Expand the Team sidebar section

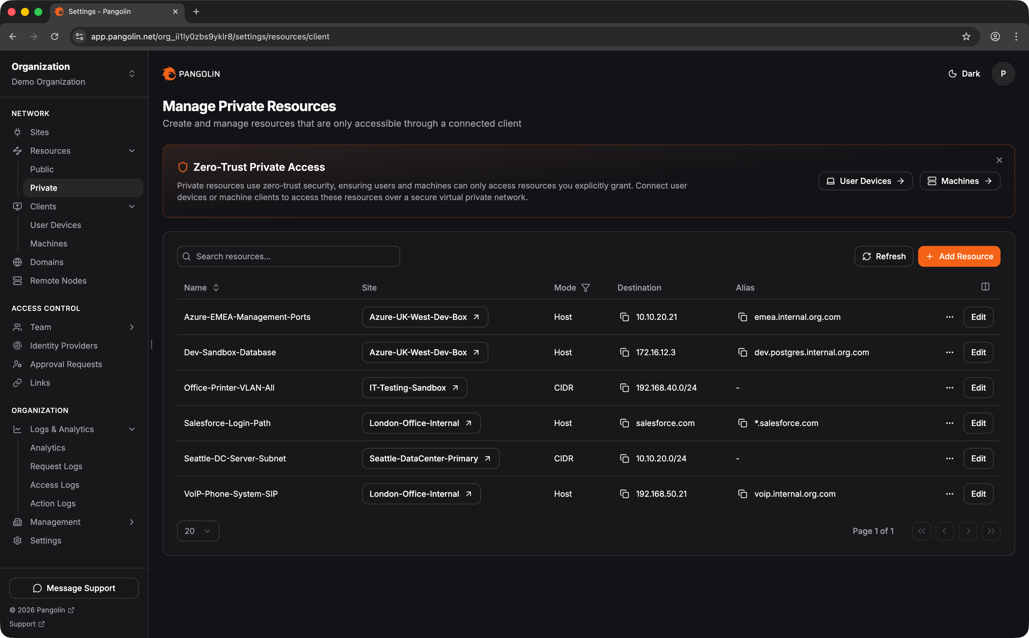click(131, 327)
